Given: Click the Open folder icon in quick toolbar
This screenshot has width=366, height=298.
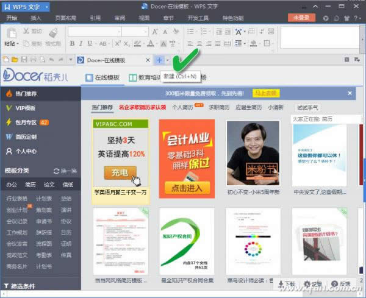Looking at the screenshot, I should pos(15,60).
